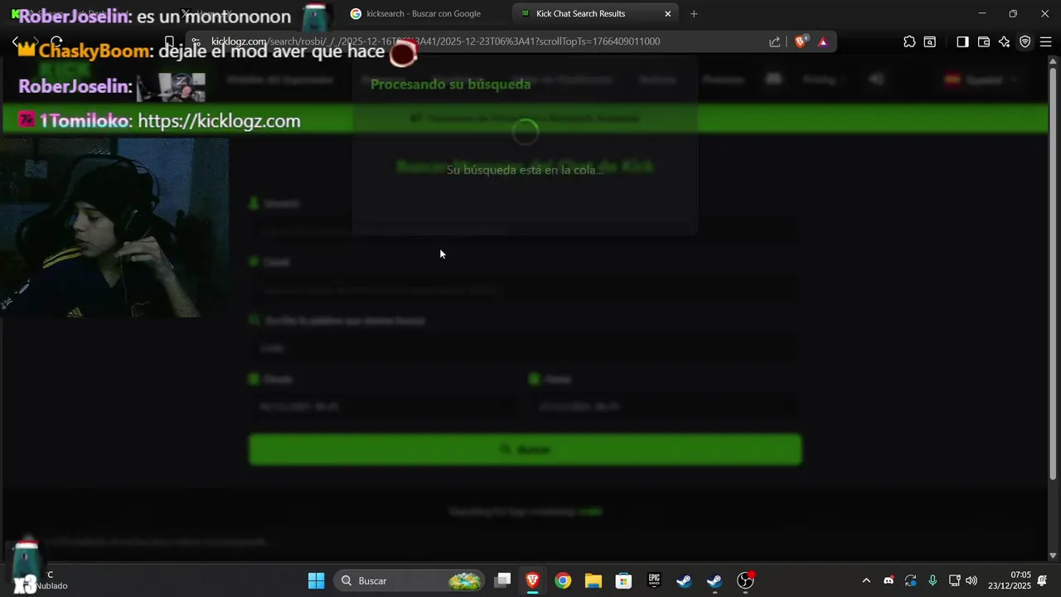The width and height of the screenshot is (1061, 597).
Task: Click 'Su búsqueda está en la cola' text
Action: pyautogui.click(x=525, y=170)
